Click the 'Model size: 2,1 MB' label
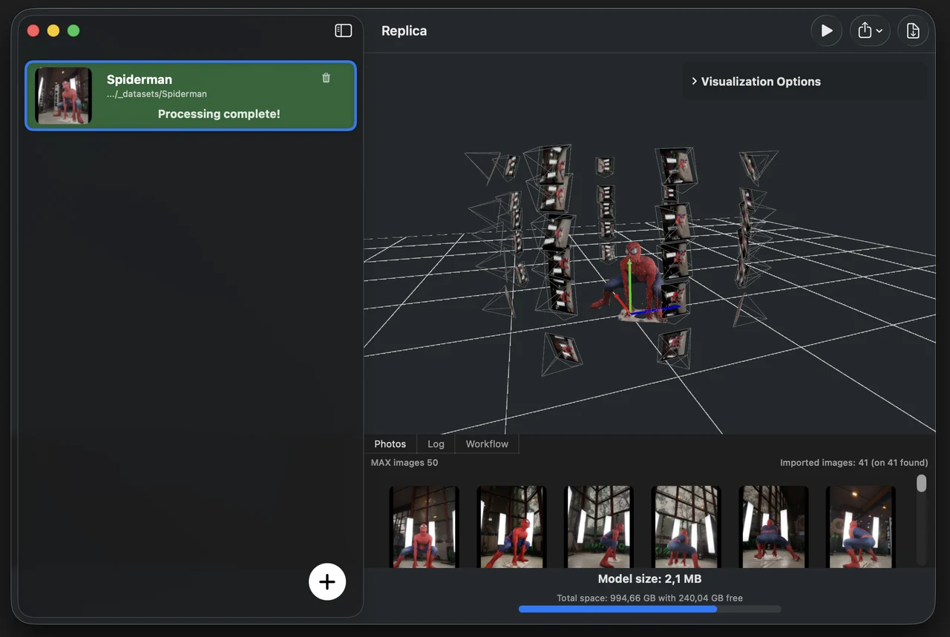The height and width of the screenshot is (637, 950). click(649, 579)
